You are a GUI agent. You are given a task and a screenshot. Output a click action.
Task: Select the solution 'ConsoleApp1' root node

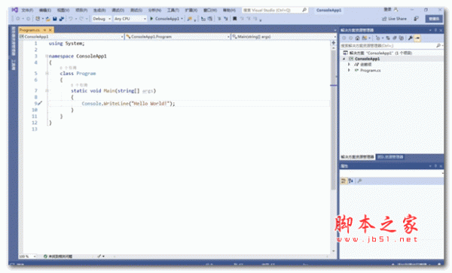(x=380, y=53)
